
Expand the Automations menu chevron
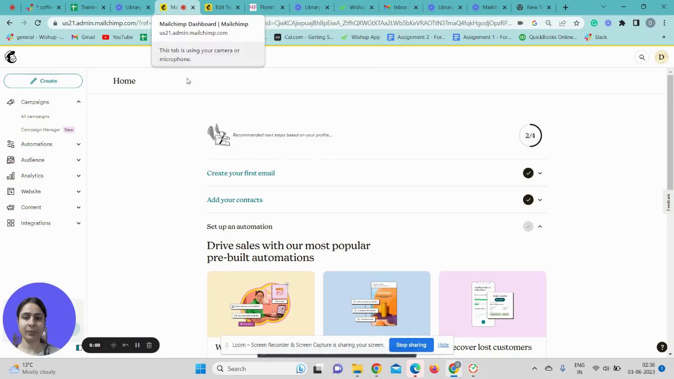point(78,144)
